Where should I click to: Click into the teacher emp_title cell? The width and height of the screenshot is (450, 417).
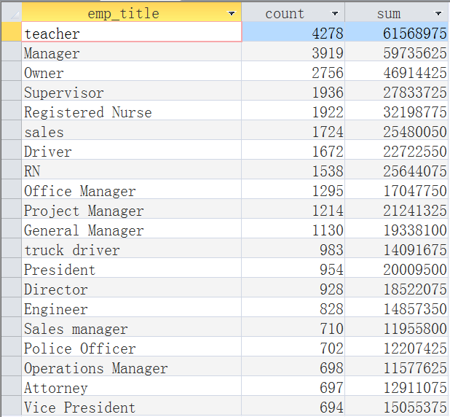[132, 31]
